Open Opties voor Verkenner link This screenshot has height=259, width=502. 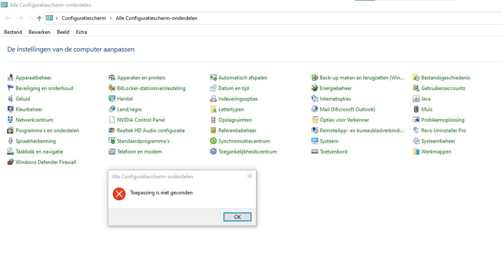click(x=344, y=120)
